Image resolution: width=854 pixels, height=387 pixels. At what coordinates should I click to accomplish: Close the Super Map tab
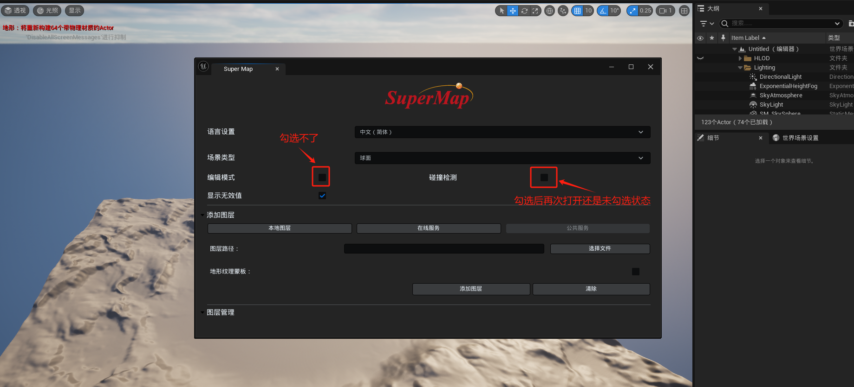point(277,69)
